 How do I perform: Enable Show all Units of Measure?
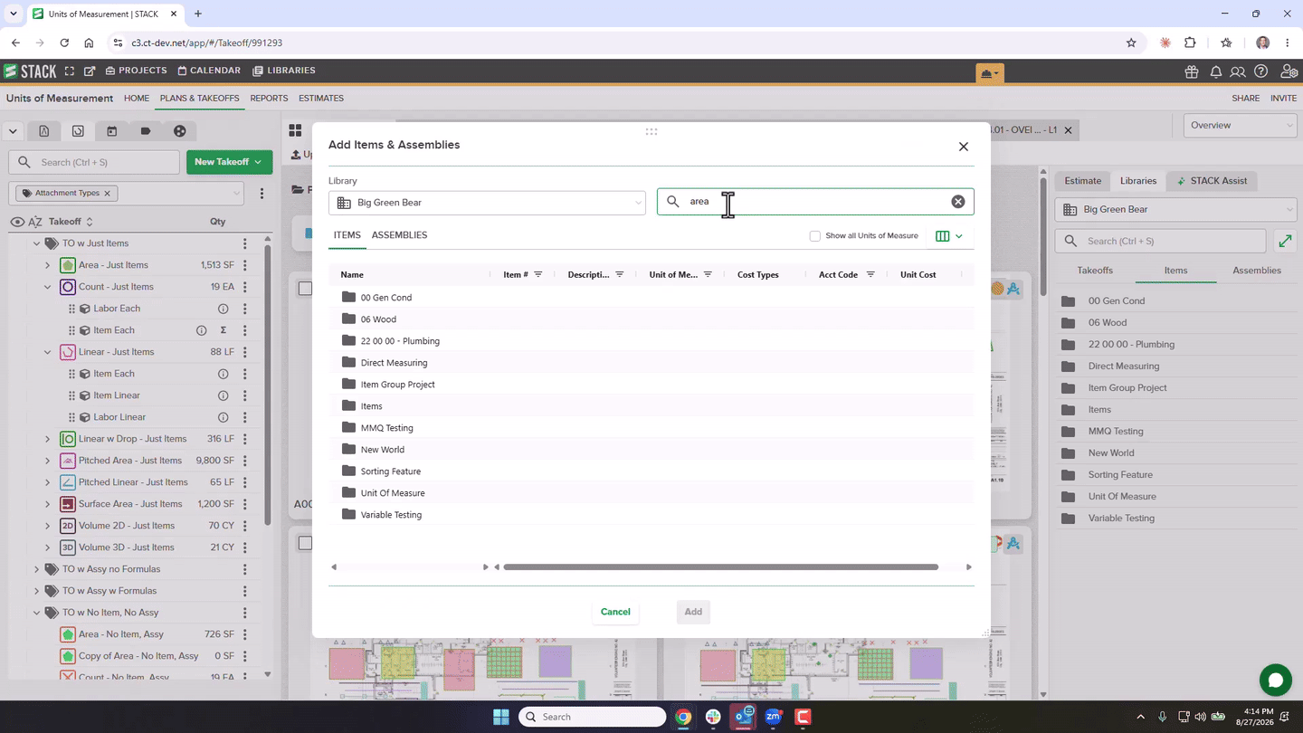tap(814, 236)
